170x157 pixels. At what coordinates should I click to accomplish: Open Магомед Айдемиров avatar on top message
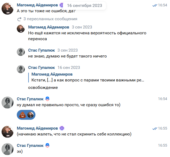tap(7, 9)
